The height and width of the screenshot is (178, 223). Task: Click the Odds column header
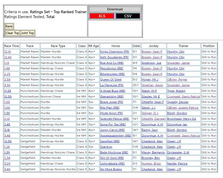point(136,46)
